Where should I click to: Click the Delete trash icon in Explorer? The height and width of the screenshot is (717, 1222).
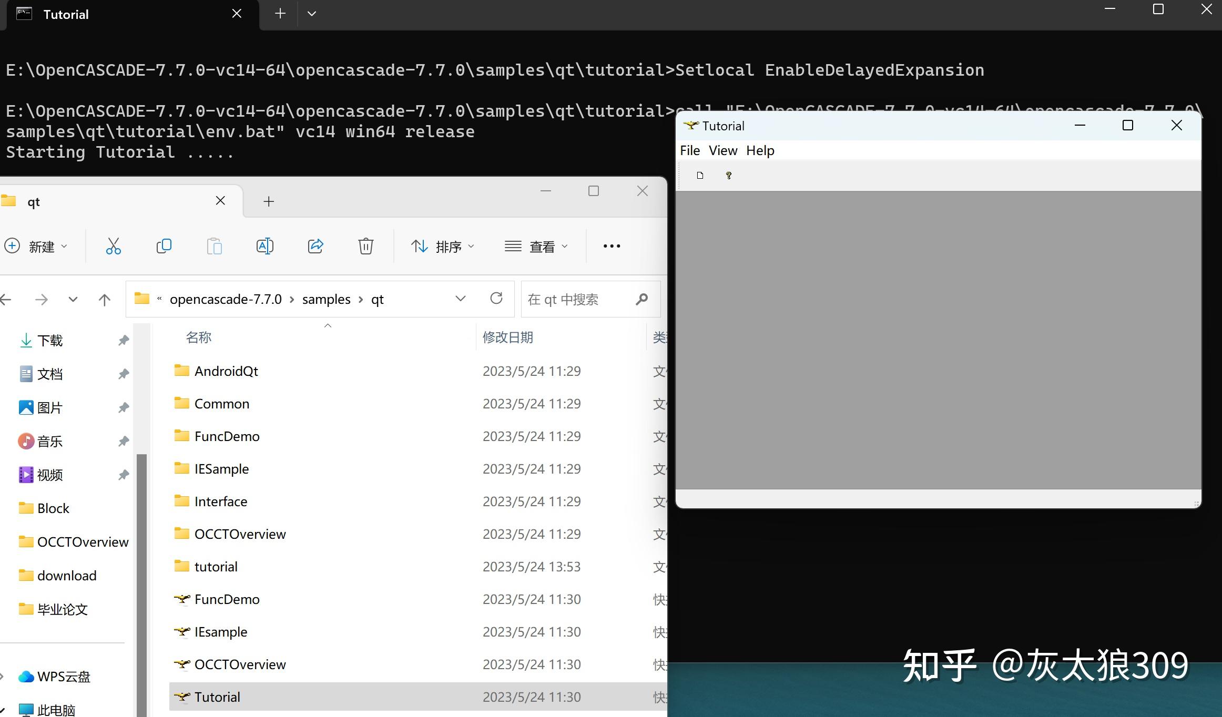365,246
